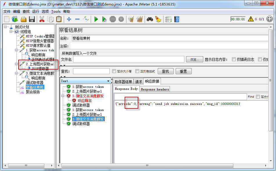Screen dimensions: 276x171
Task: Click Start no pauses icon
Action: pos(104,19)
